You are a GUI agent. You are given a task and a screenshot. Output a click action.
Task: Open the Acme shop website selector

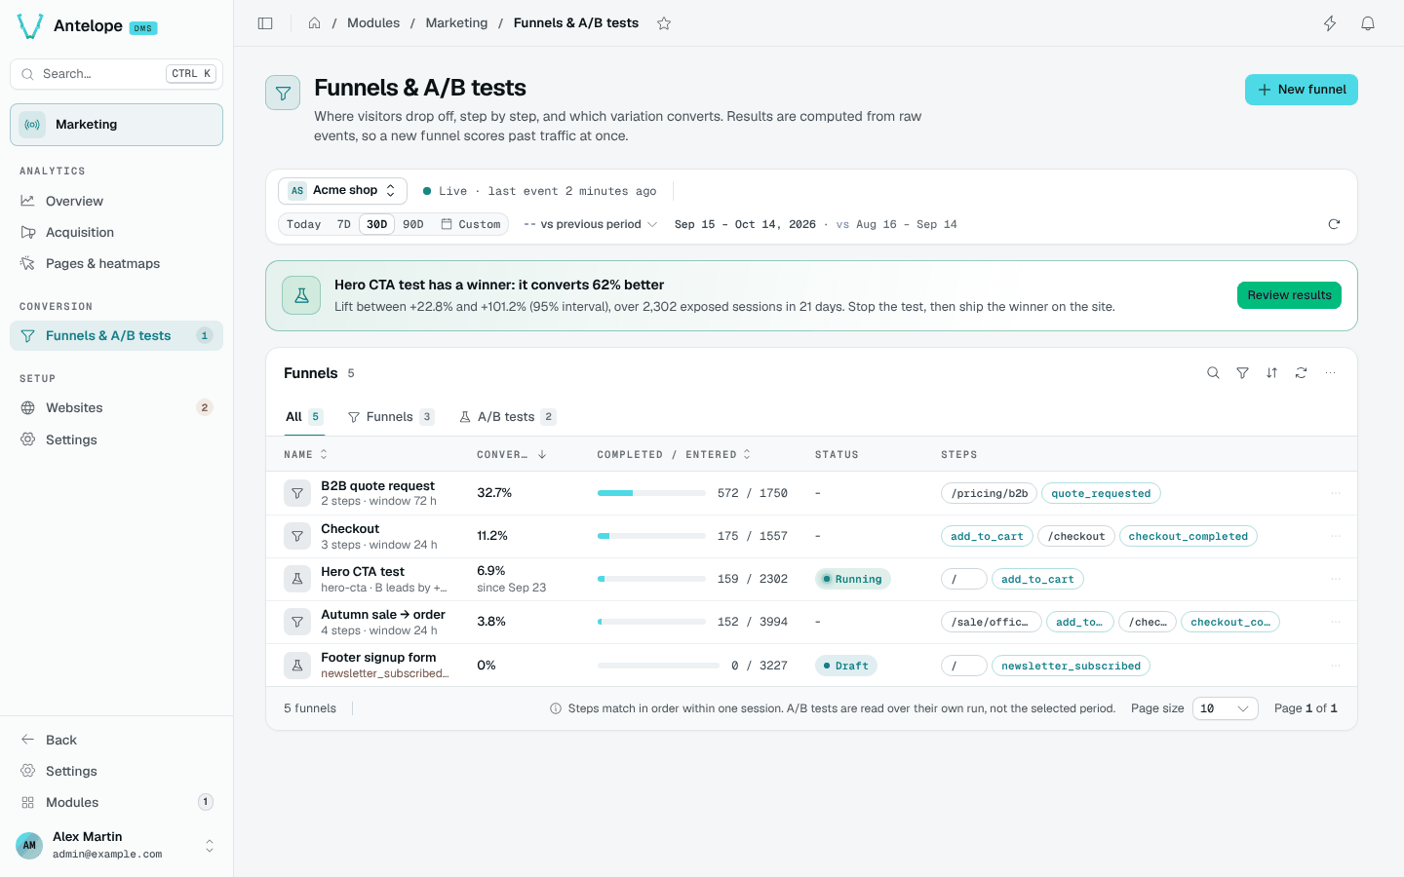[x=342, y=191]
